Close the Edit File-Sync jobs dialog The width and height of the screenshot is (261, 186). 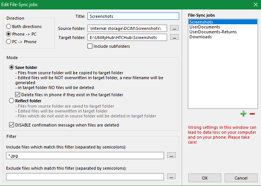click(255, 5)
